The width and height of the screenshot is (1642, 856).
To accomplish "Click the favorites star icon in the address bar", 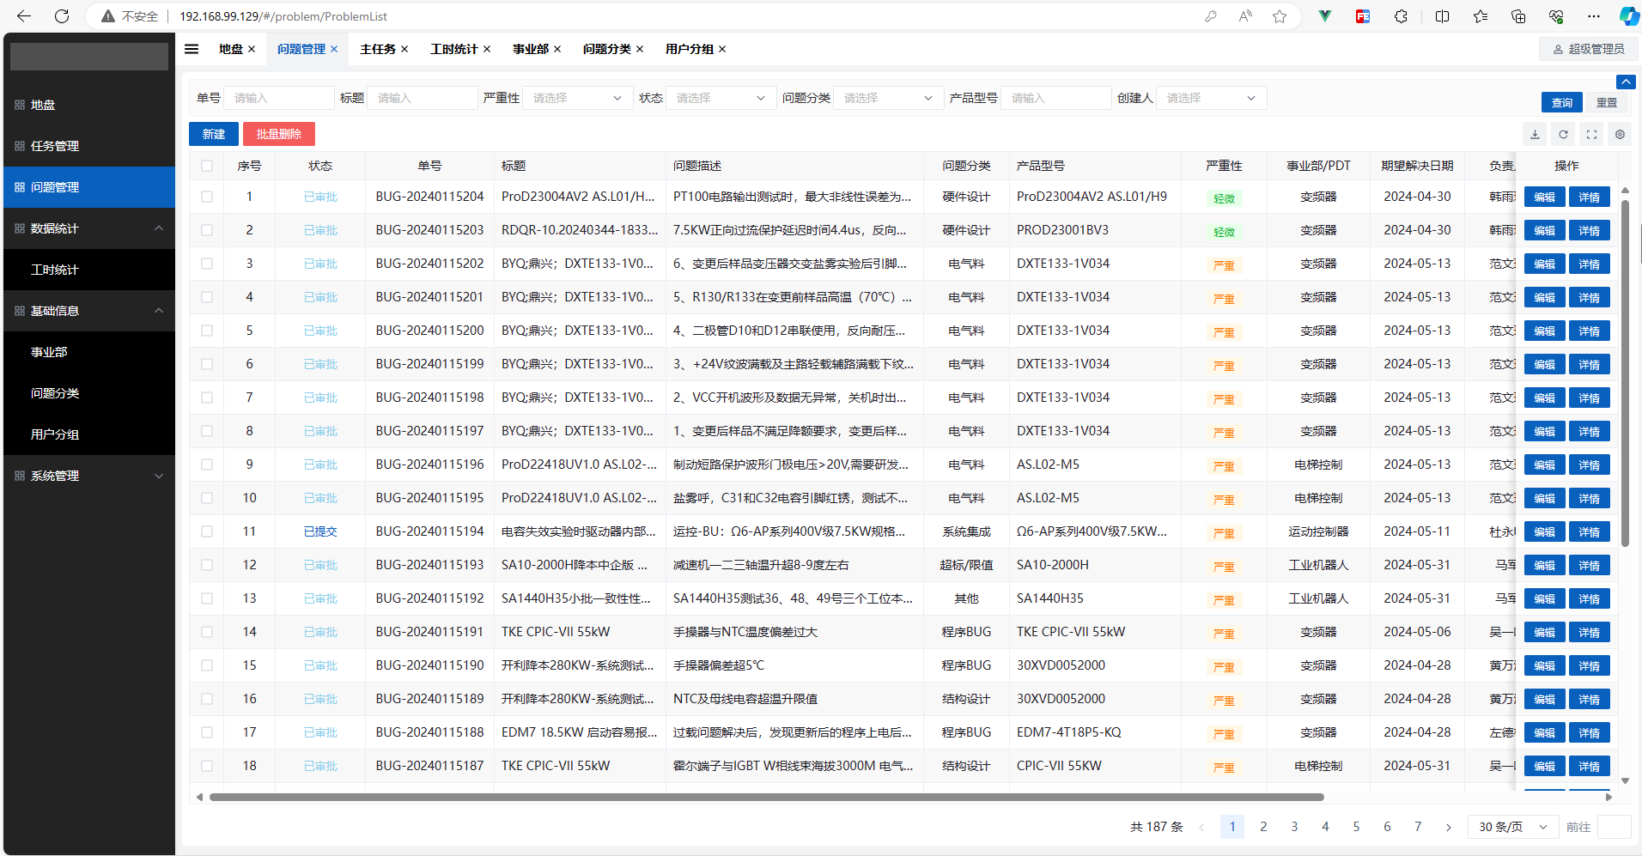I will click(1280, 16).
